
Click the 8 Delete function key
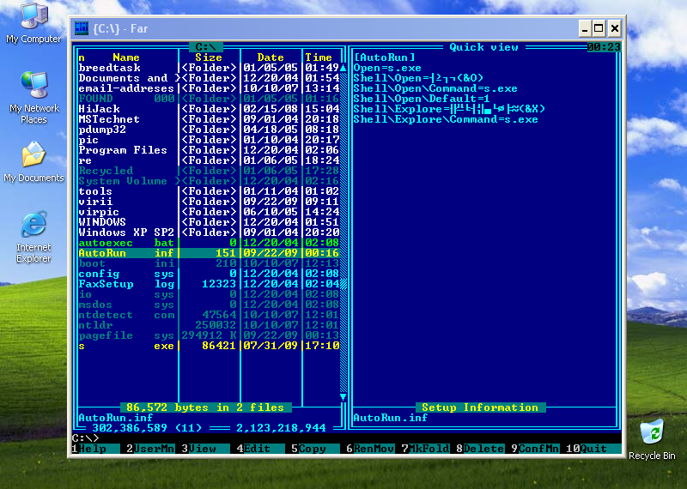point(481,449)
